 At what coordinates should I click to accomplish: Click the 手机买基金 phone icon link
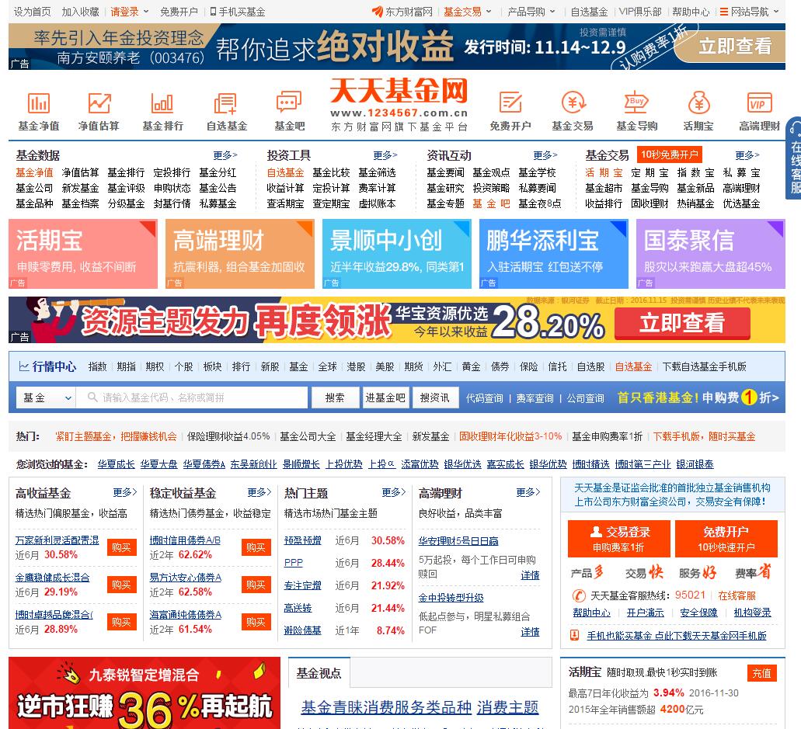pos(238,11)
